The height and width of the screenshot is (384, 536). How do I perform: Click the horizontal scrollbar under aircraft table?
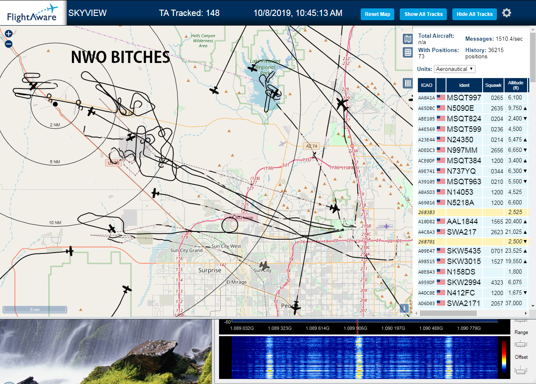click(x=448, y=313)
